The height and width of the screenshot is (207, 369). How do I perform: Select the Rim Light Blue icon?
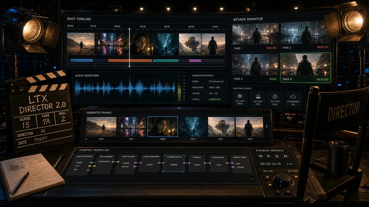click(x=275, y=96)
